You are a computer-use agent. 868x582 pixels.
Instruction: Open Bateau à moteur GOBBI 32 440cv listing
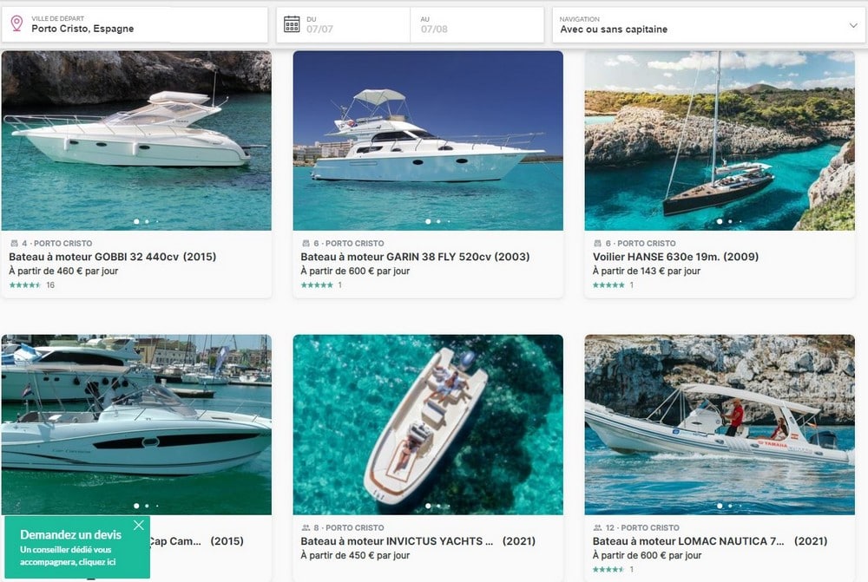point(112,257)
